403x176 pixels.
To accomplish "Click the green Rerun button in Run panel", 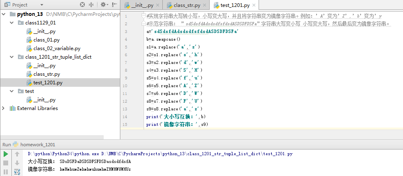I will 6,154.
